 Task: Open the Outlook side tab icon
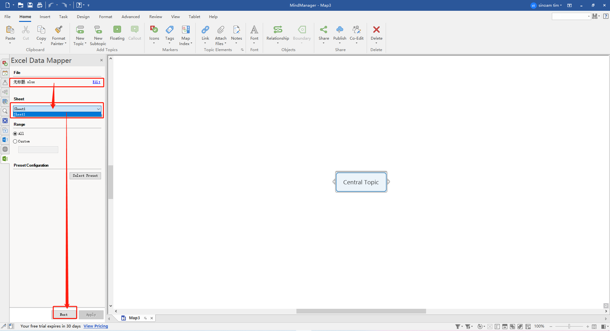point(5,140)
